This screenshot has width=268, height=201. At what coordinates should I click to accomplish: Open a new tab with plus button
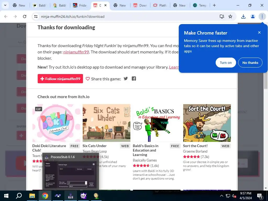214,5
